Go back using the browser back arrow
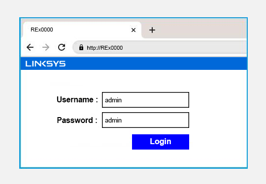 [x=30, y=47]
